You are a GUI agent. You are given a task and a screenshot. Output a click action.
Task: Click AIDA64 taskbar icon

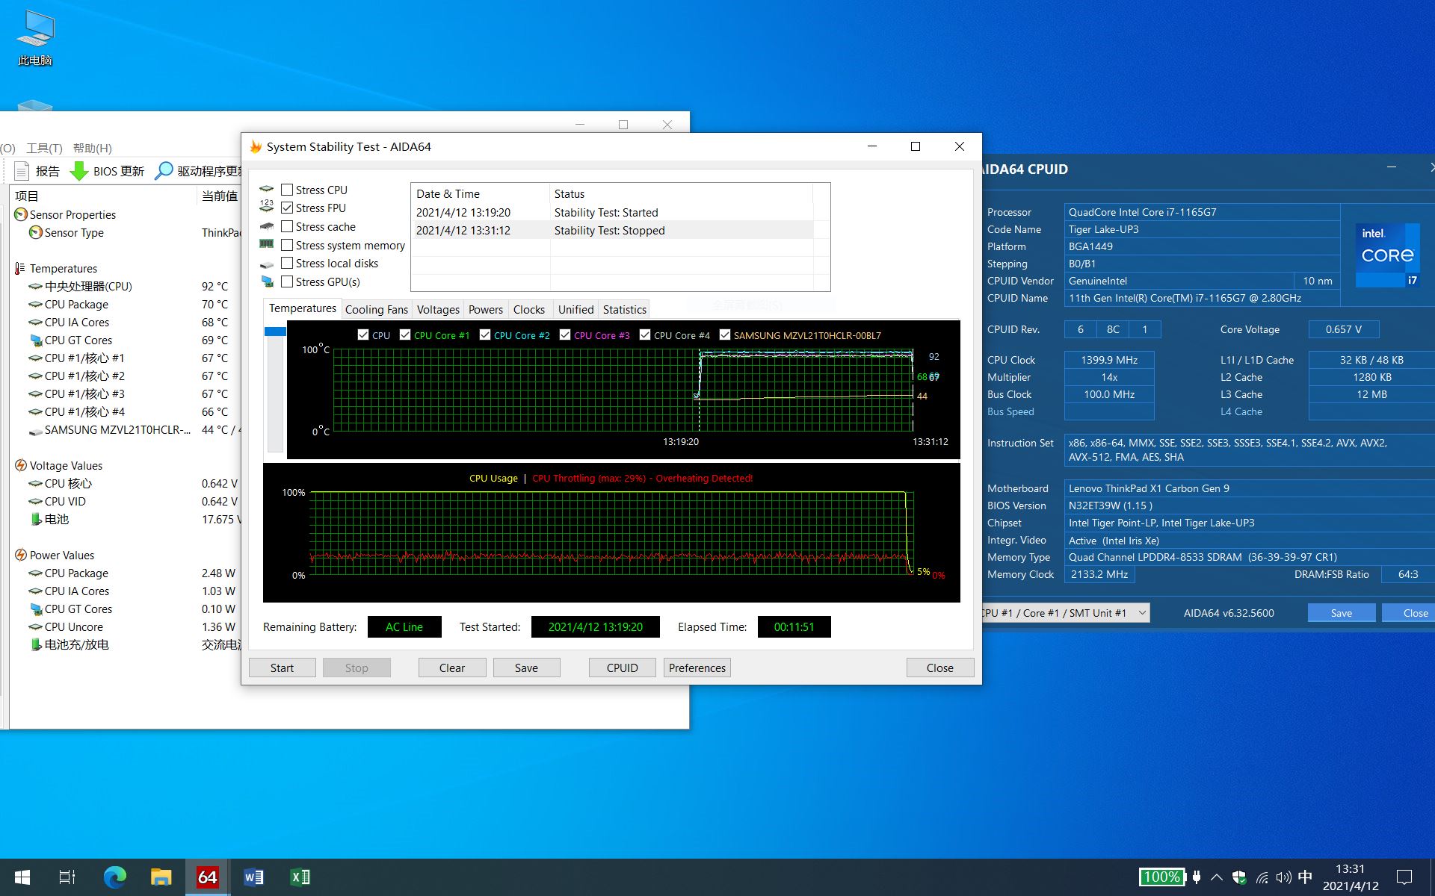(207, 877)
